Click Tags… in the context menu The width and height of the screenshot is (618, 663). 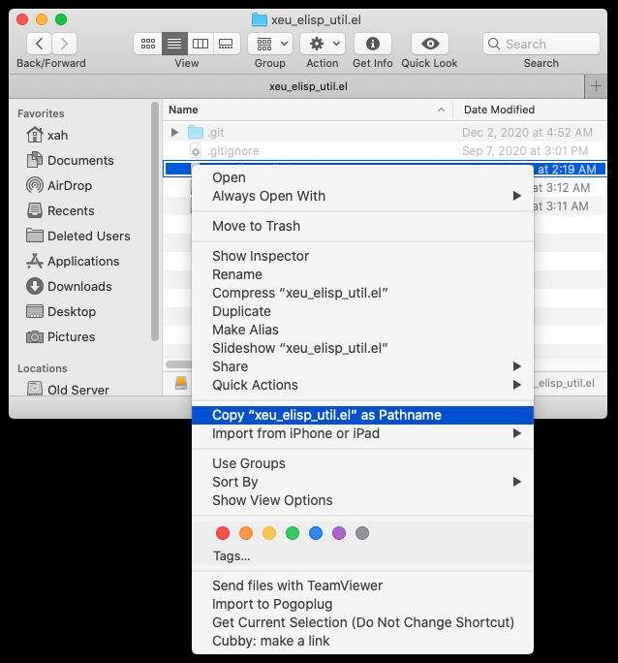[232, 556]
